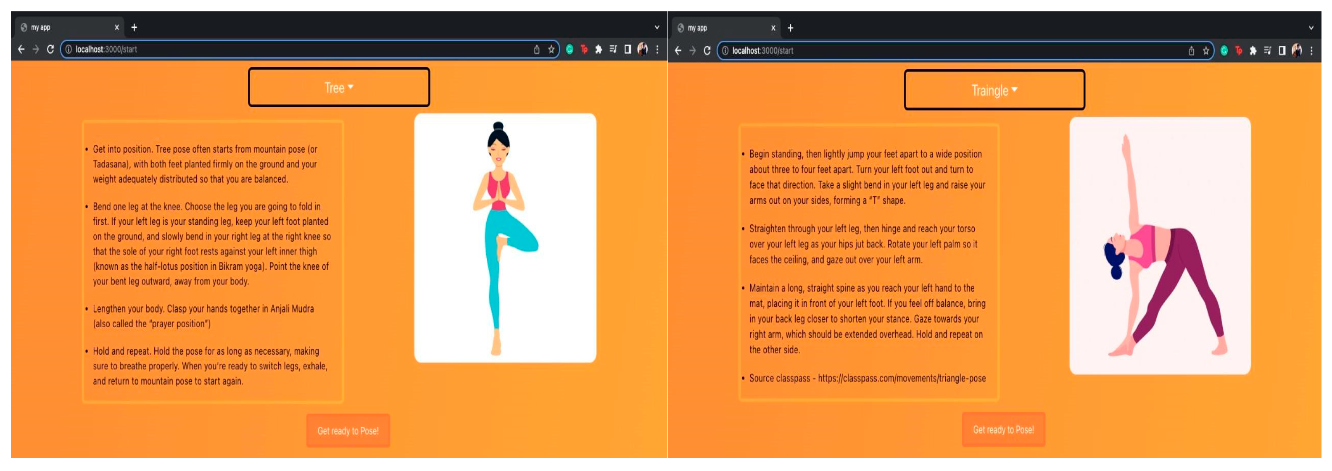Screen dimensions: 1332x471
Task: Reload the Tree pose page
Action: click(x=50, y=50)
